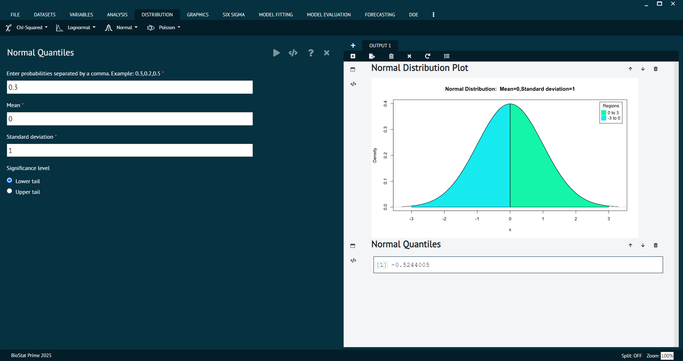Click the X icon in the output toolbar

point(409,56)
